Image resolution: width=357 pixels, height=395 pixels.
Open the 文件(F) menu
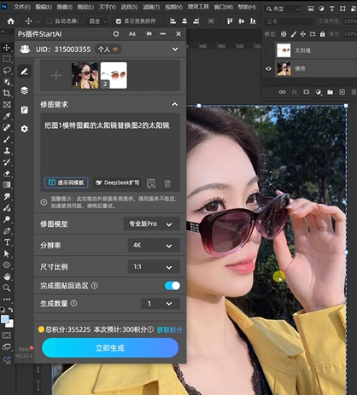22,7
